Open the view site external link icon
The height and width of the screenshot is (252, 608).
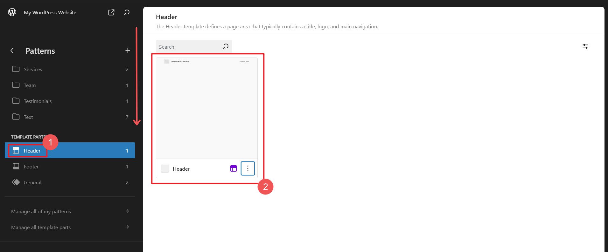111,12
